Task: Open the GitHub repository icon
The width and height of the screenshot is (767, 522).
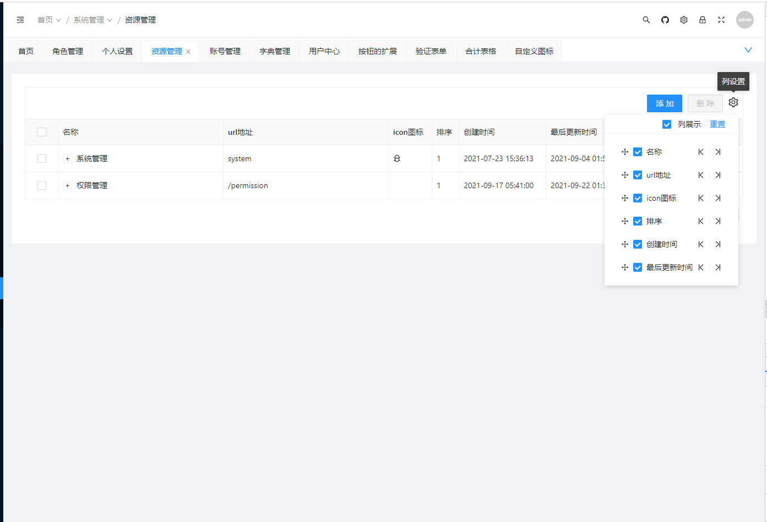Action: (665, 19)
